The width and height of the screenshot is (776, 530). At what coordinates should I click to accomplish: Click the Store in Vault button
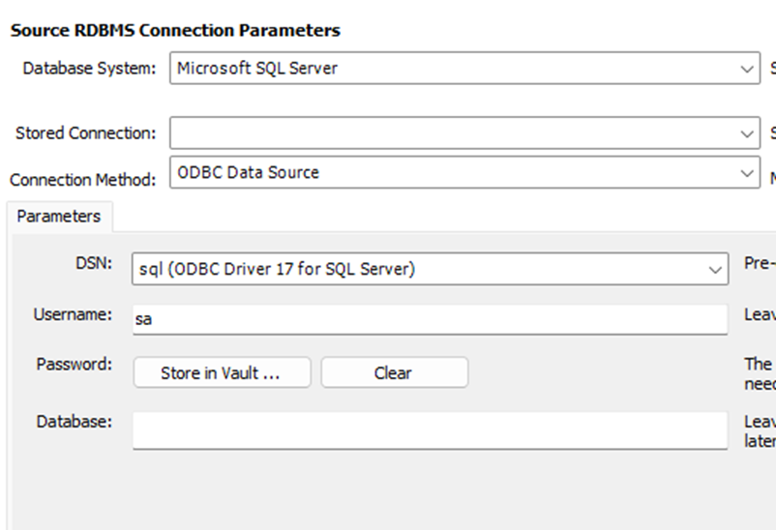pos(221,372)
